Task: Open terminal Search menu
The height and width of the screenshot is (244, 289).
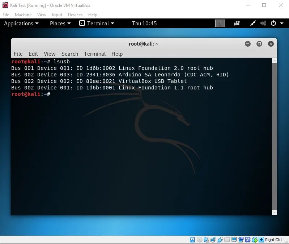Action: coord(70,54)
